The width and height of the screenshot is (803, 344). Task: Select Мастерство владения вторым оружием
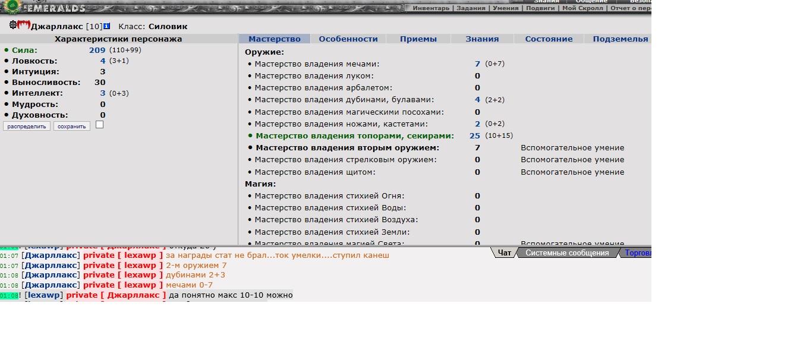[348, 147]
